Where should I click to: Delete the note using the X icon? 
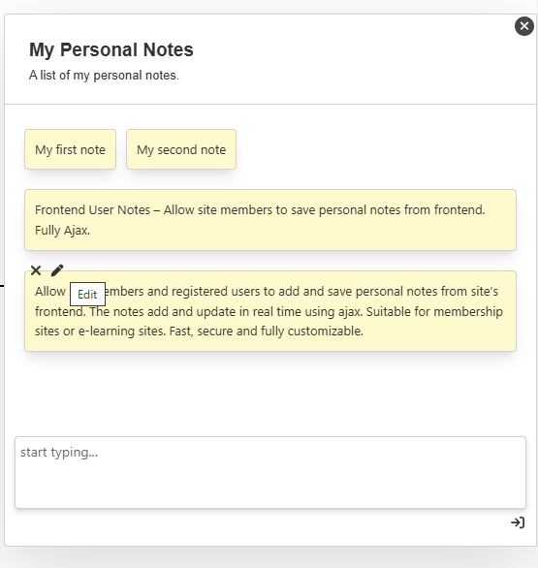click(36, 270)
